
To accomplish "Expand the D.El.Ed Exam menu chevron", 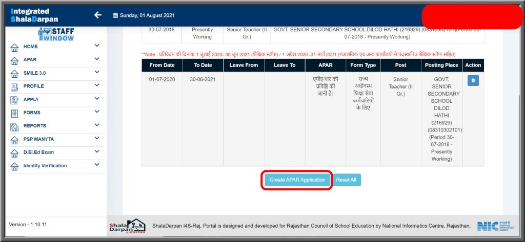I will [x=97, y=151].
